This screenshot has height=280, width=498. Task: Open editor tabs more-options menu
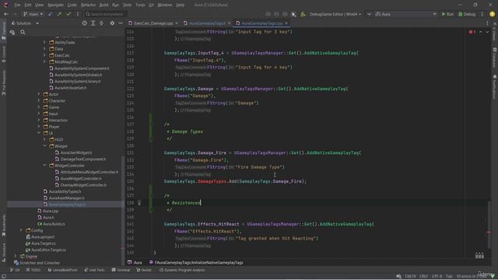(x=488, y=23)
